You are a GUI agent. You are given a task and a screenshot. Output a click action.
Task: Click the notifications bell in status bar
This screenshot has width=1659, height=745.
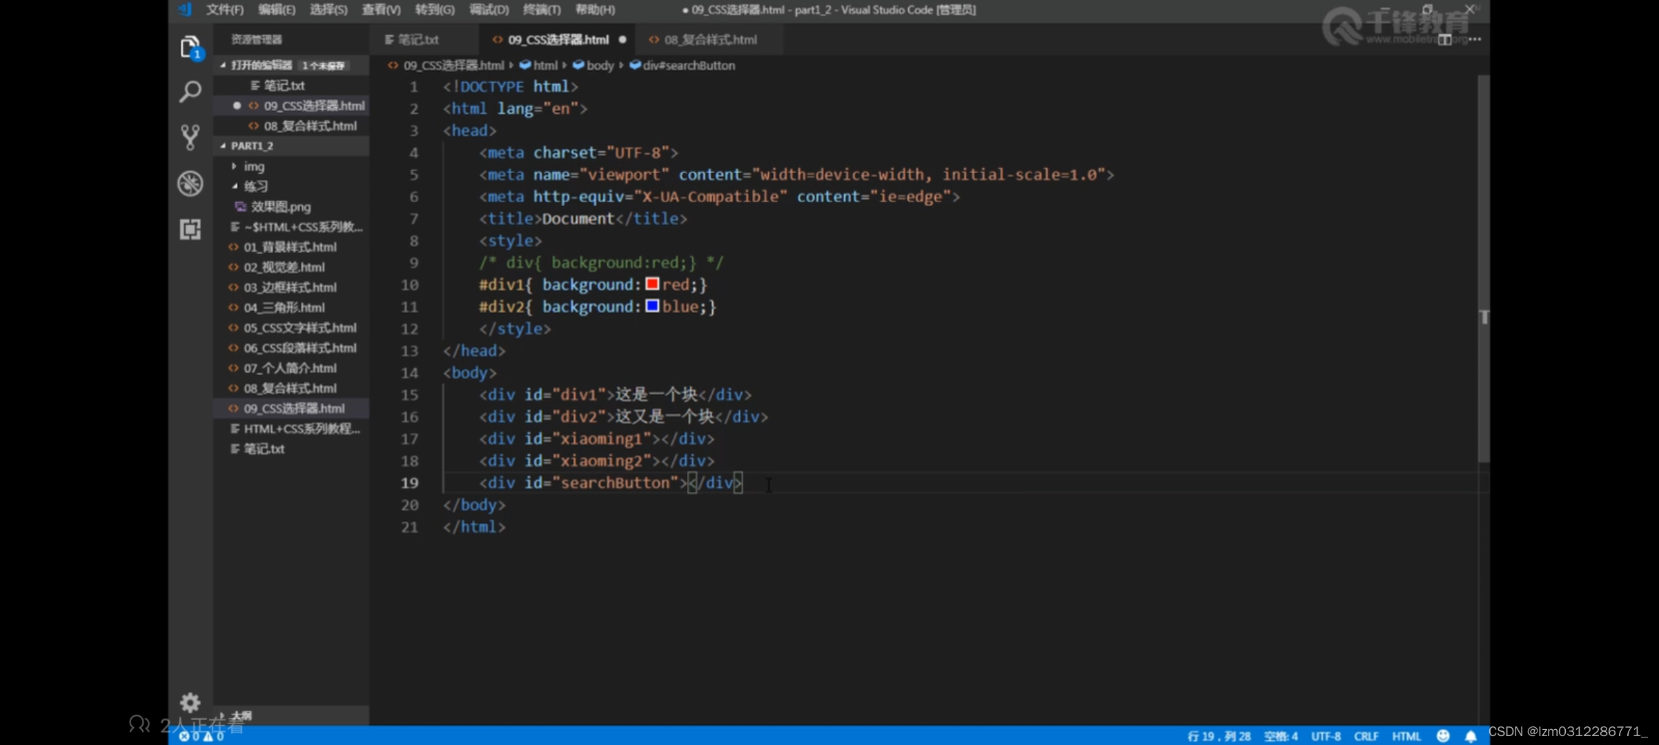point(1471,736)
